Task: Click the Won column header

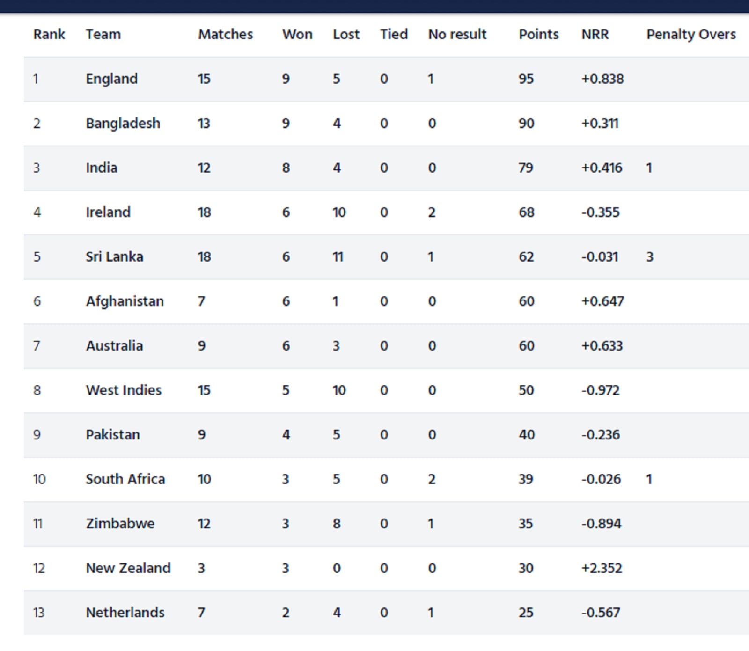Action: coord(297,34)
